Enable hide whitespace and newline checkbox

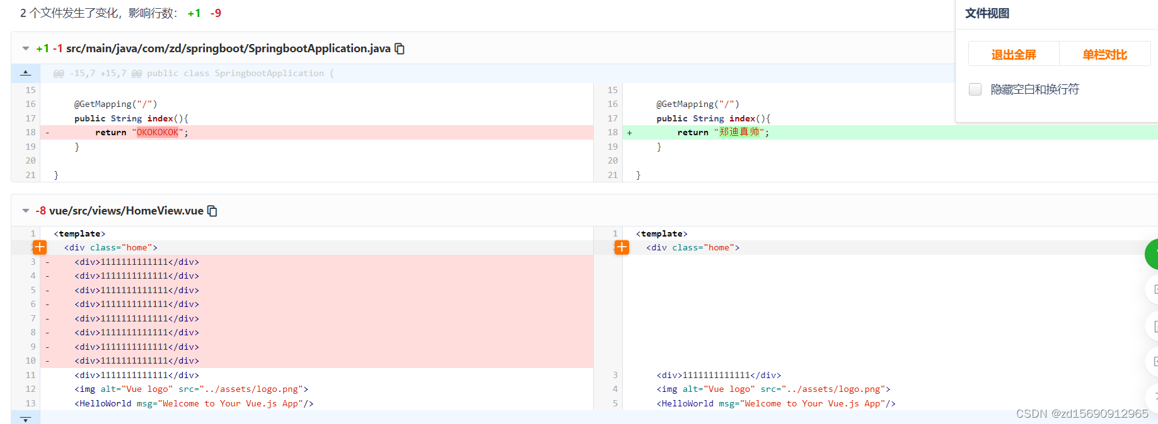click(x=975, y=89)
